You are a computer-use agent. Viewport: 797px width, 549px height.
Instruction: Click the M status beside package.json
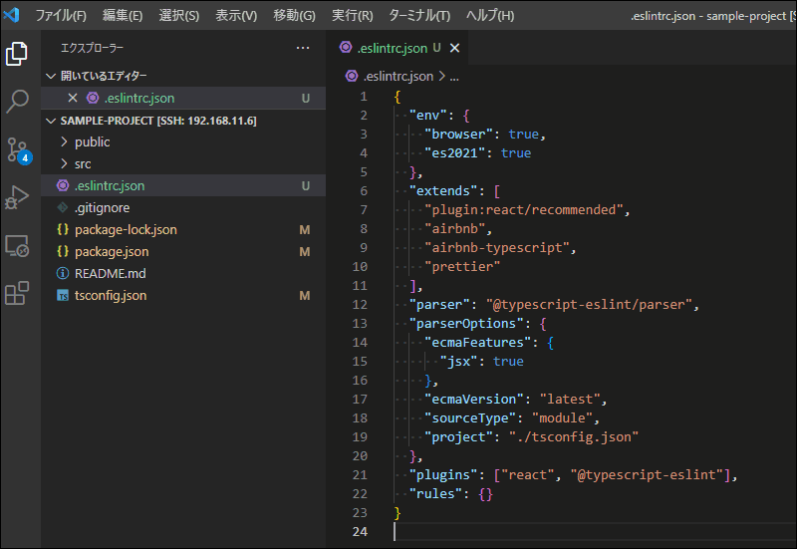[305, 252]
